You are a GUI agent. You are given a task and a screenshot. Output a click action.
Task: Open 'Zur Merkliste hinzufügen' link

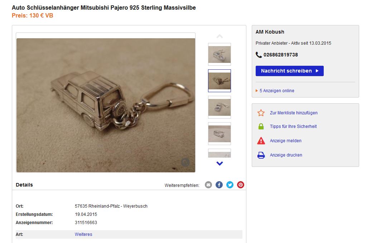[294, 113]
